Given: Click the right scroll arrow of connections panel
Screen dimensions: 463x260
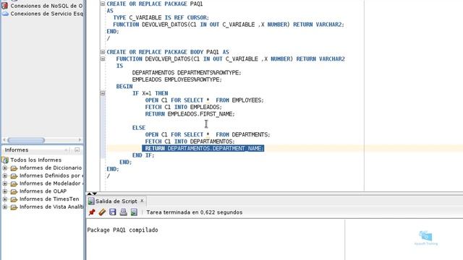Looking at the screenshot, I should coord(80,140).
